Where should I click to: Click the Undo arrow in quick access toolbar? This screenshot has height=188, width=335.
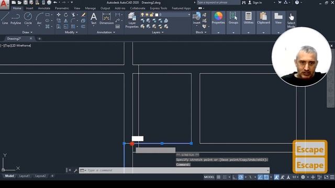pyautogui.click(x=55, y=3)
